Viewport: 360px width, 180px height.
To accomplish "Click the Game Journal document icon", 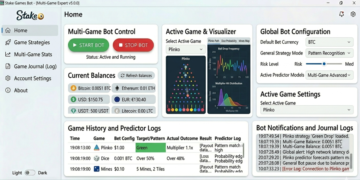I will [8, 66].
